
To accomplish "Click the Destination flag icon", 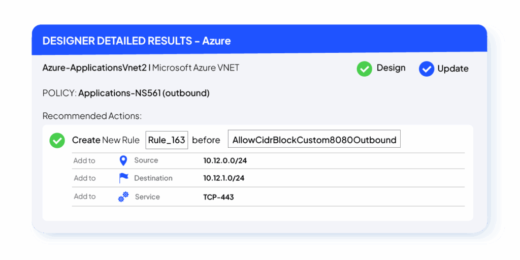I will (x=123, y=178).
